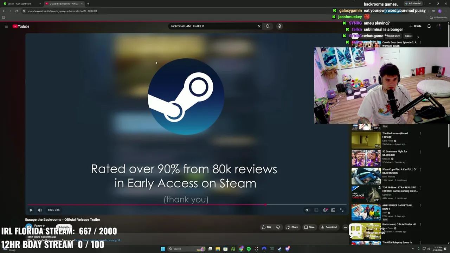This screenshot has height=253, width=450.
Task: Open the All Bookmarks folder
Action: pyautogui.click(x=438, y=18)
